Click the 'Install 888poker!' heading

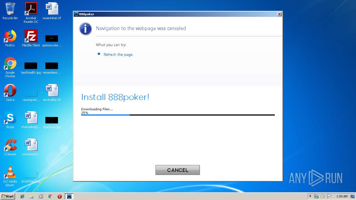pos(115,97)
